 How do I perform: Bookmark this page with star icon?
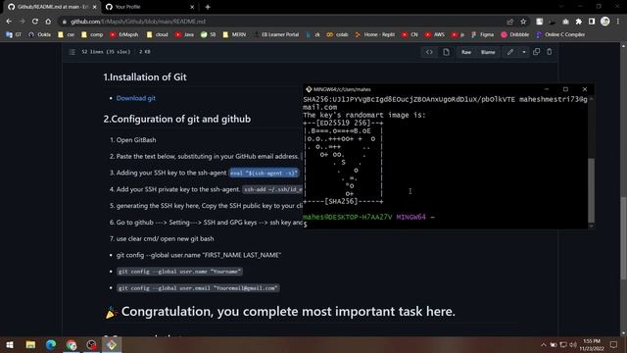click(523, 22)
